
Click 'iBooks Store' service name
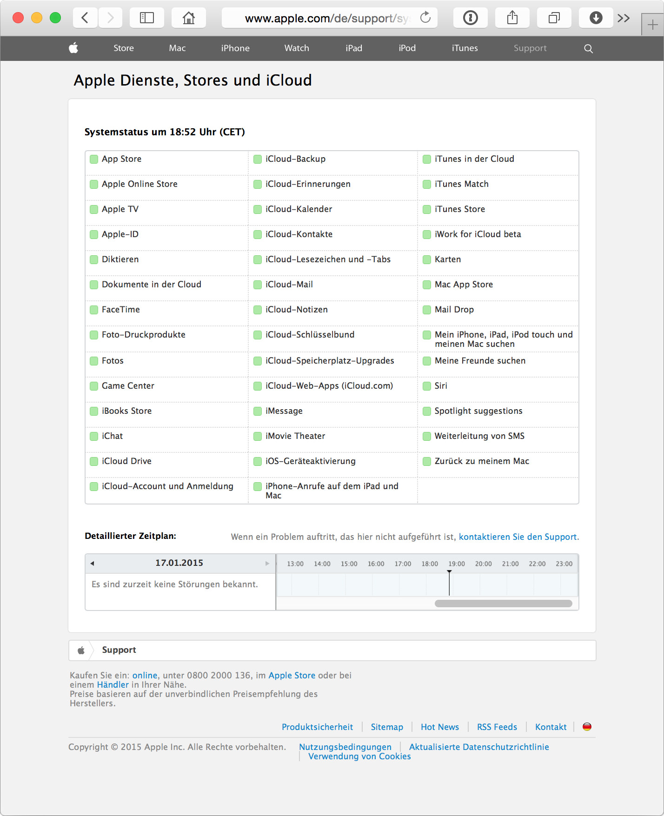[x=126, y=411]
